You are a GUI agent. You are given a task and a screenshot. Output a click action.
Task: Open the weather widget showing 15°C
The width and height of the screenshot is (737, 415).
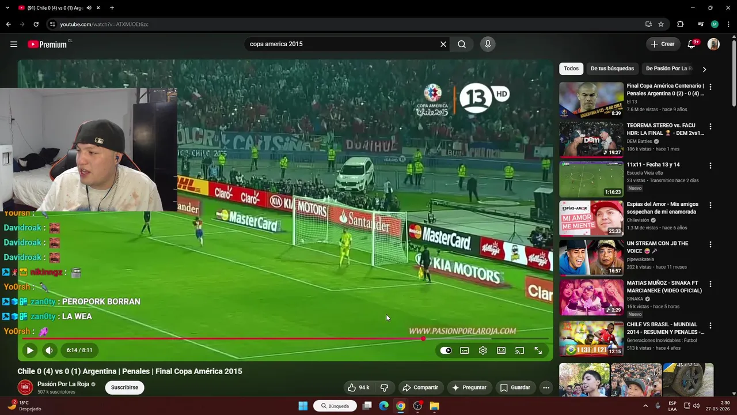point(23,406)
